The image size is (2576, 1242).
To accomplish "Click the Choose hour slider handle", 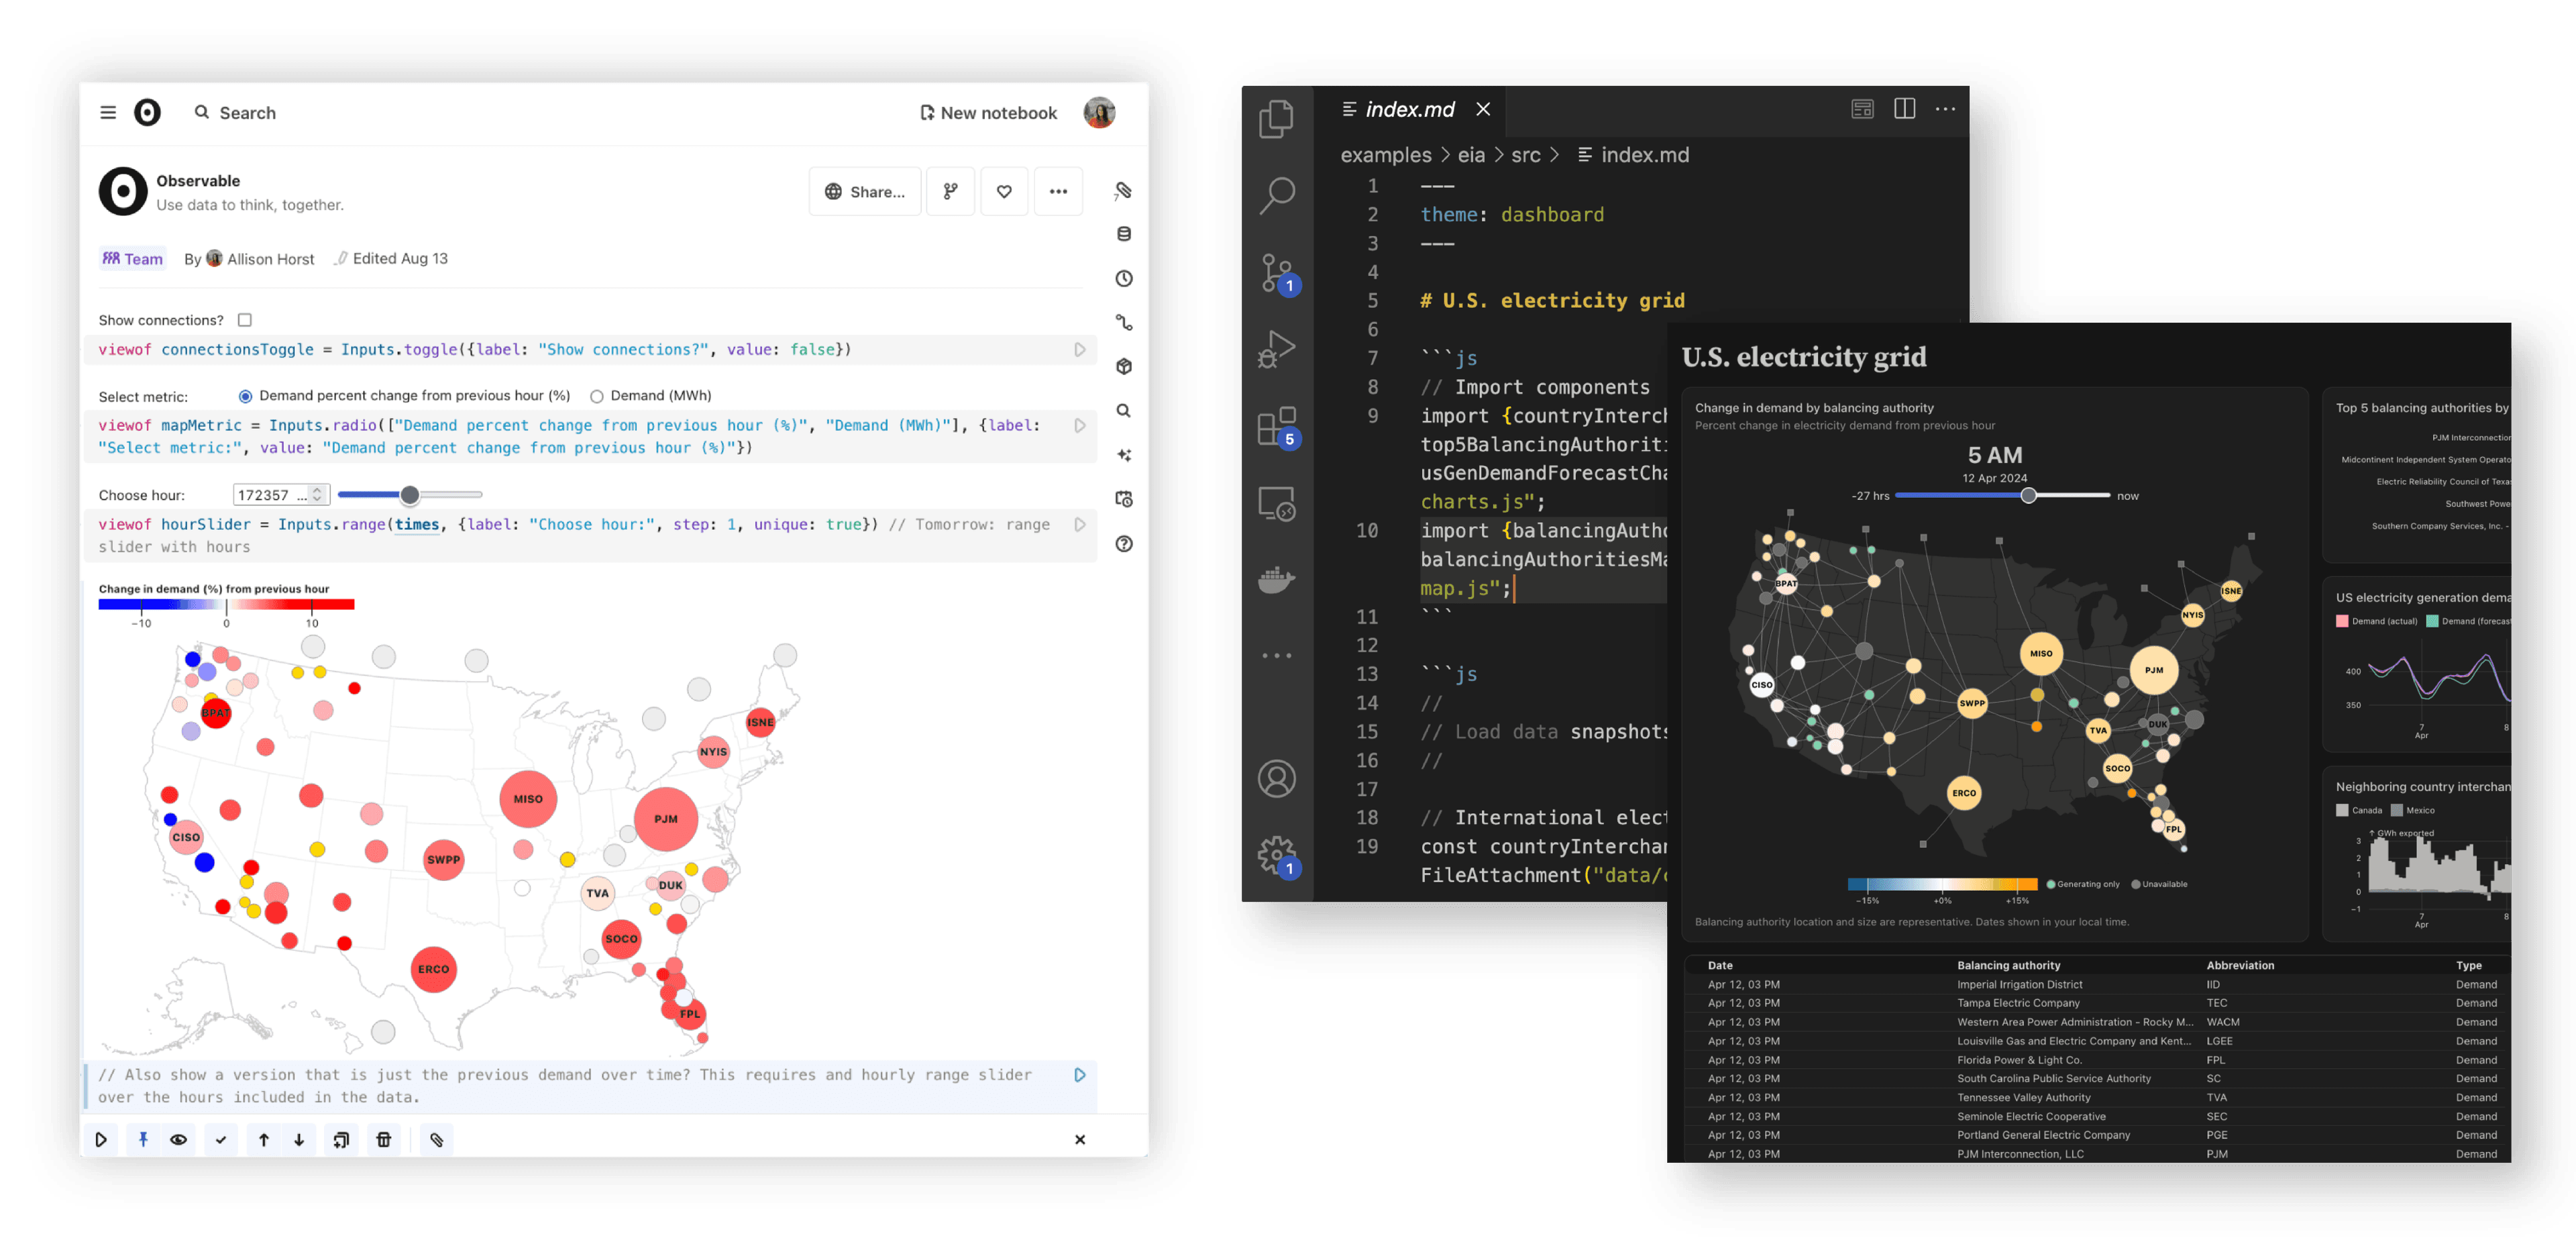I will click(x=410, y=494).
